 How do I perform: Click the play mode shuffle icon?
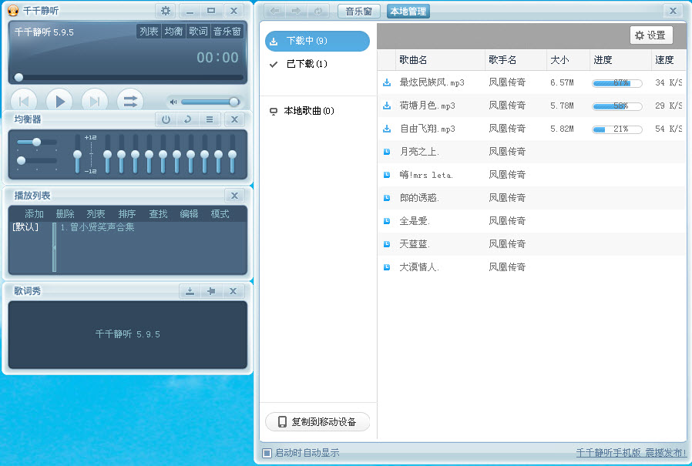click(x=129, y=99)
